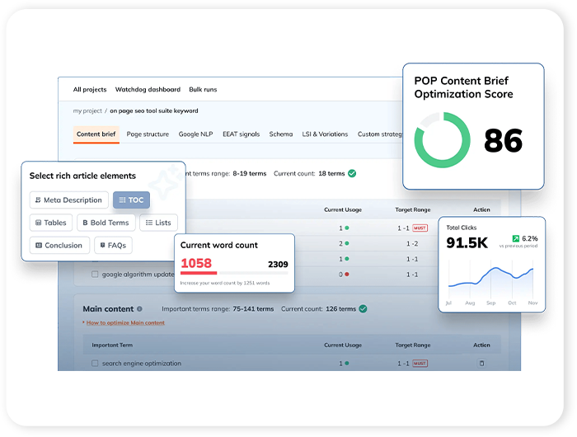Open How to optimize Main content link

(125, 323)
